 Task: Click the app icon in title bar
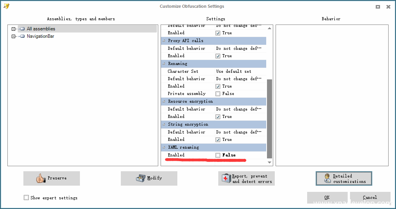6,6
